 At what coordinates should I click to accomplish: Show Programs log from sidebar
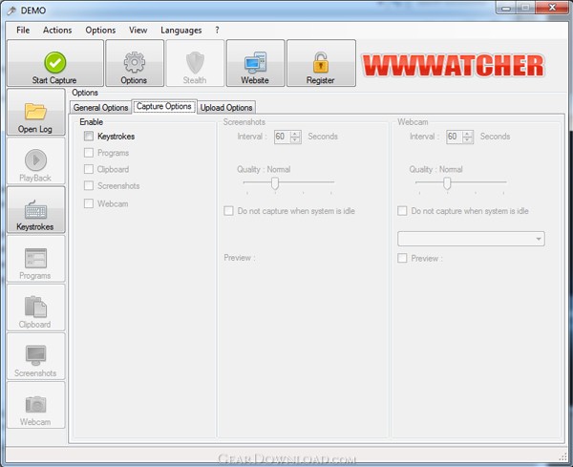click(x=36, y=259)
